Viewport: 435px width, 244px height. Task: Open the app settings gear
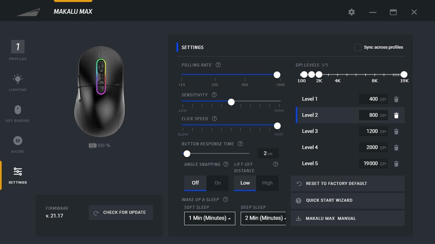pyautogui.click(x=351, y=12)
